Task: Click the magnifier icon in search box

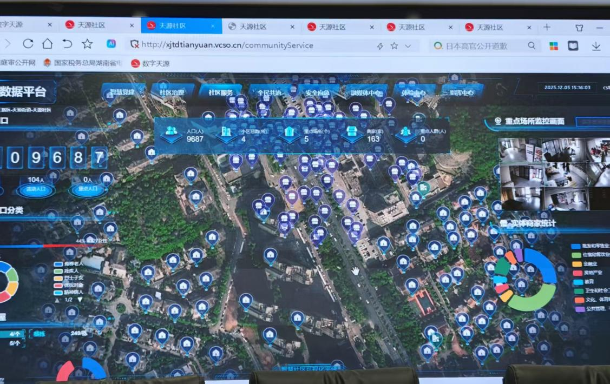Action: point(532,46)
